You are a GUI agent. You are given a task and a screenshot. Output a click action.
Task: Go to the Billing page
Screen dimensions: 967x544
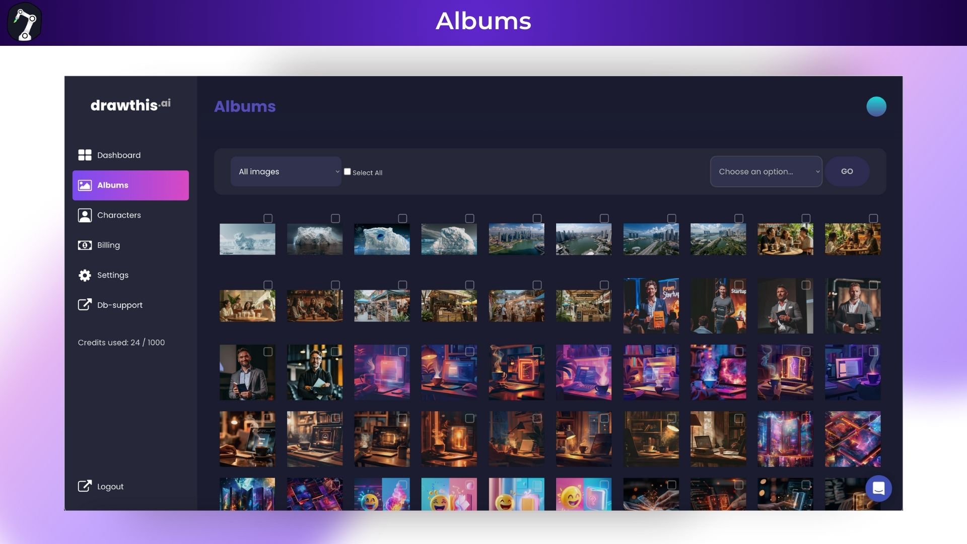108,245
